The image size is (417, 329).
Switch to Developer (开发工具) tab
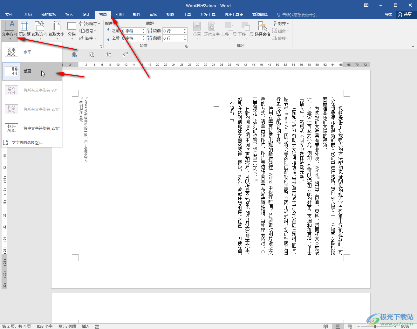click(x=208, y=15)
